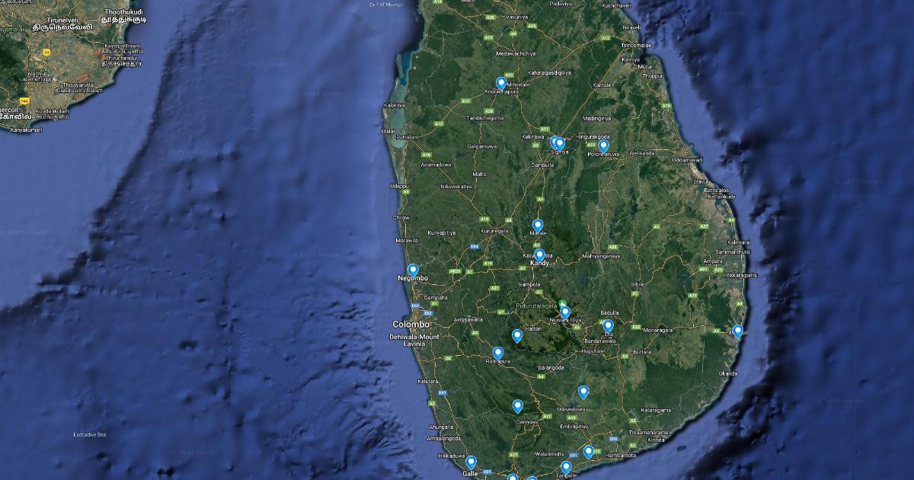Click the Colombo city label
This screenshot has width=914, height=480.
[x=411, y=324]
